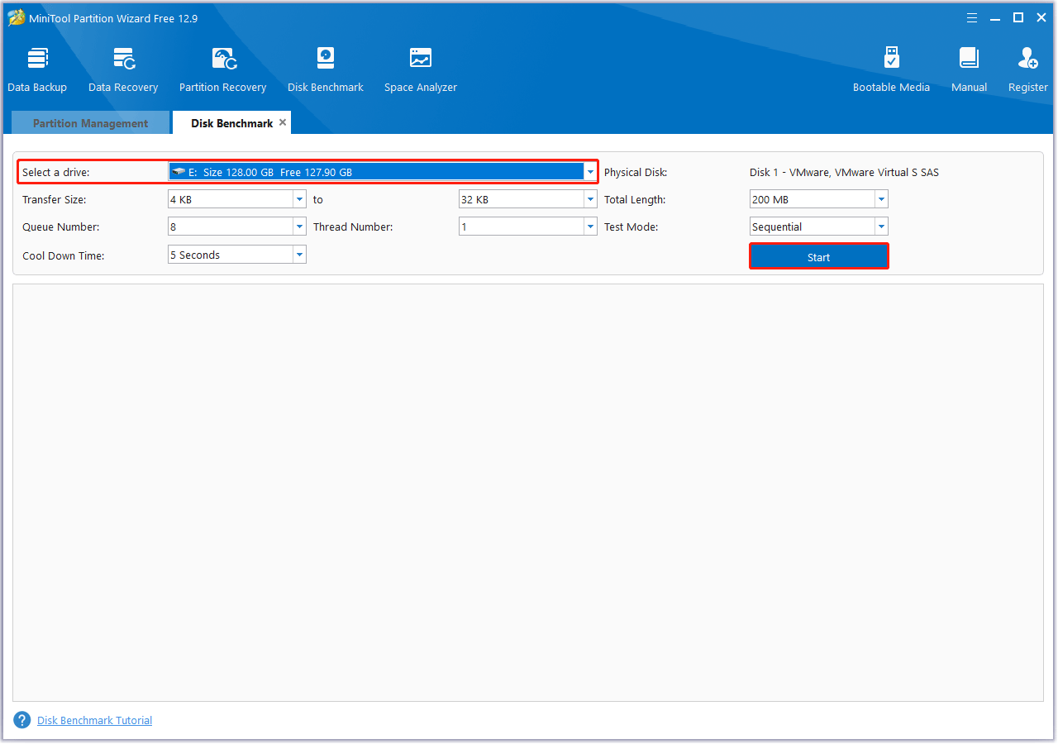The height and width of the screenshot is (744, 1058).
Task: Close the Disk Benchmark tab
Action: pyautogui.click(x=283, y=121)
